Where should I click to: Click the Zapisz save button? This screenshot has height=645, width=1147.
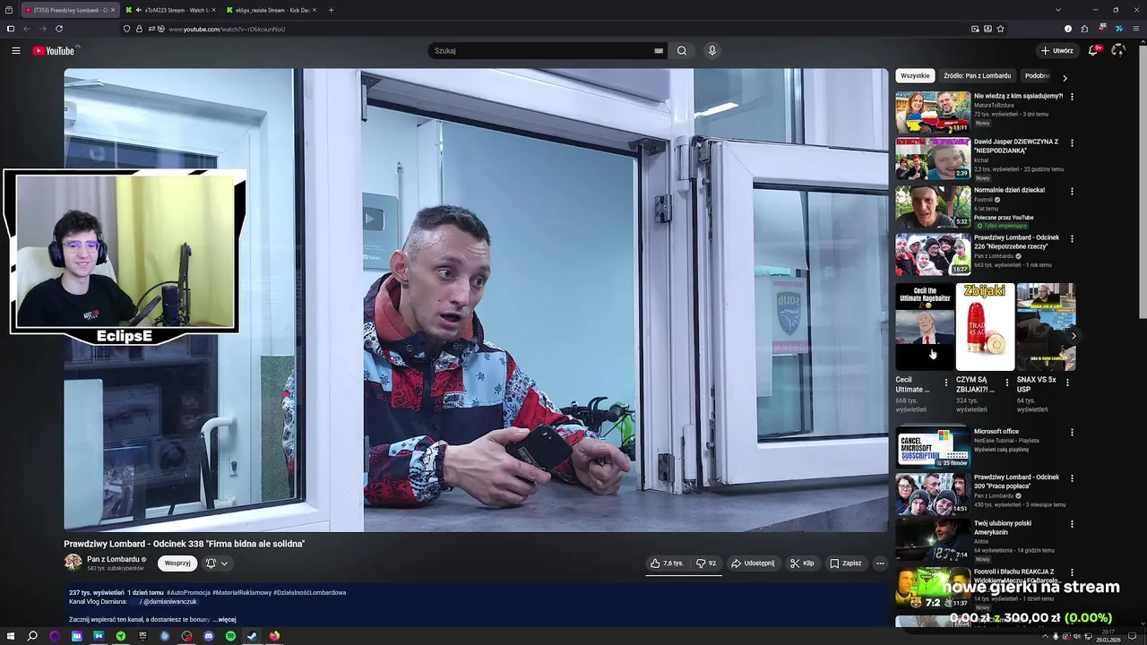click(846, 563)
